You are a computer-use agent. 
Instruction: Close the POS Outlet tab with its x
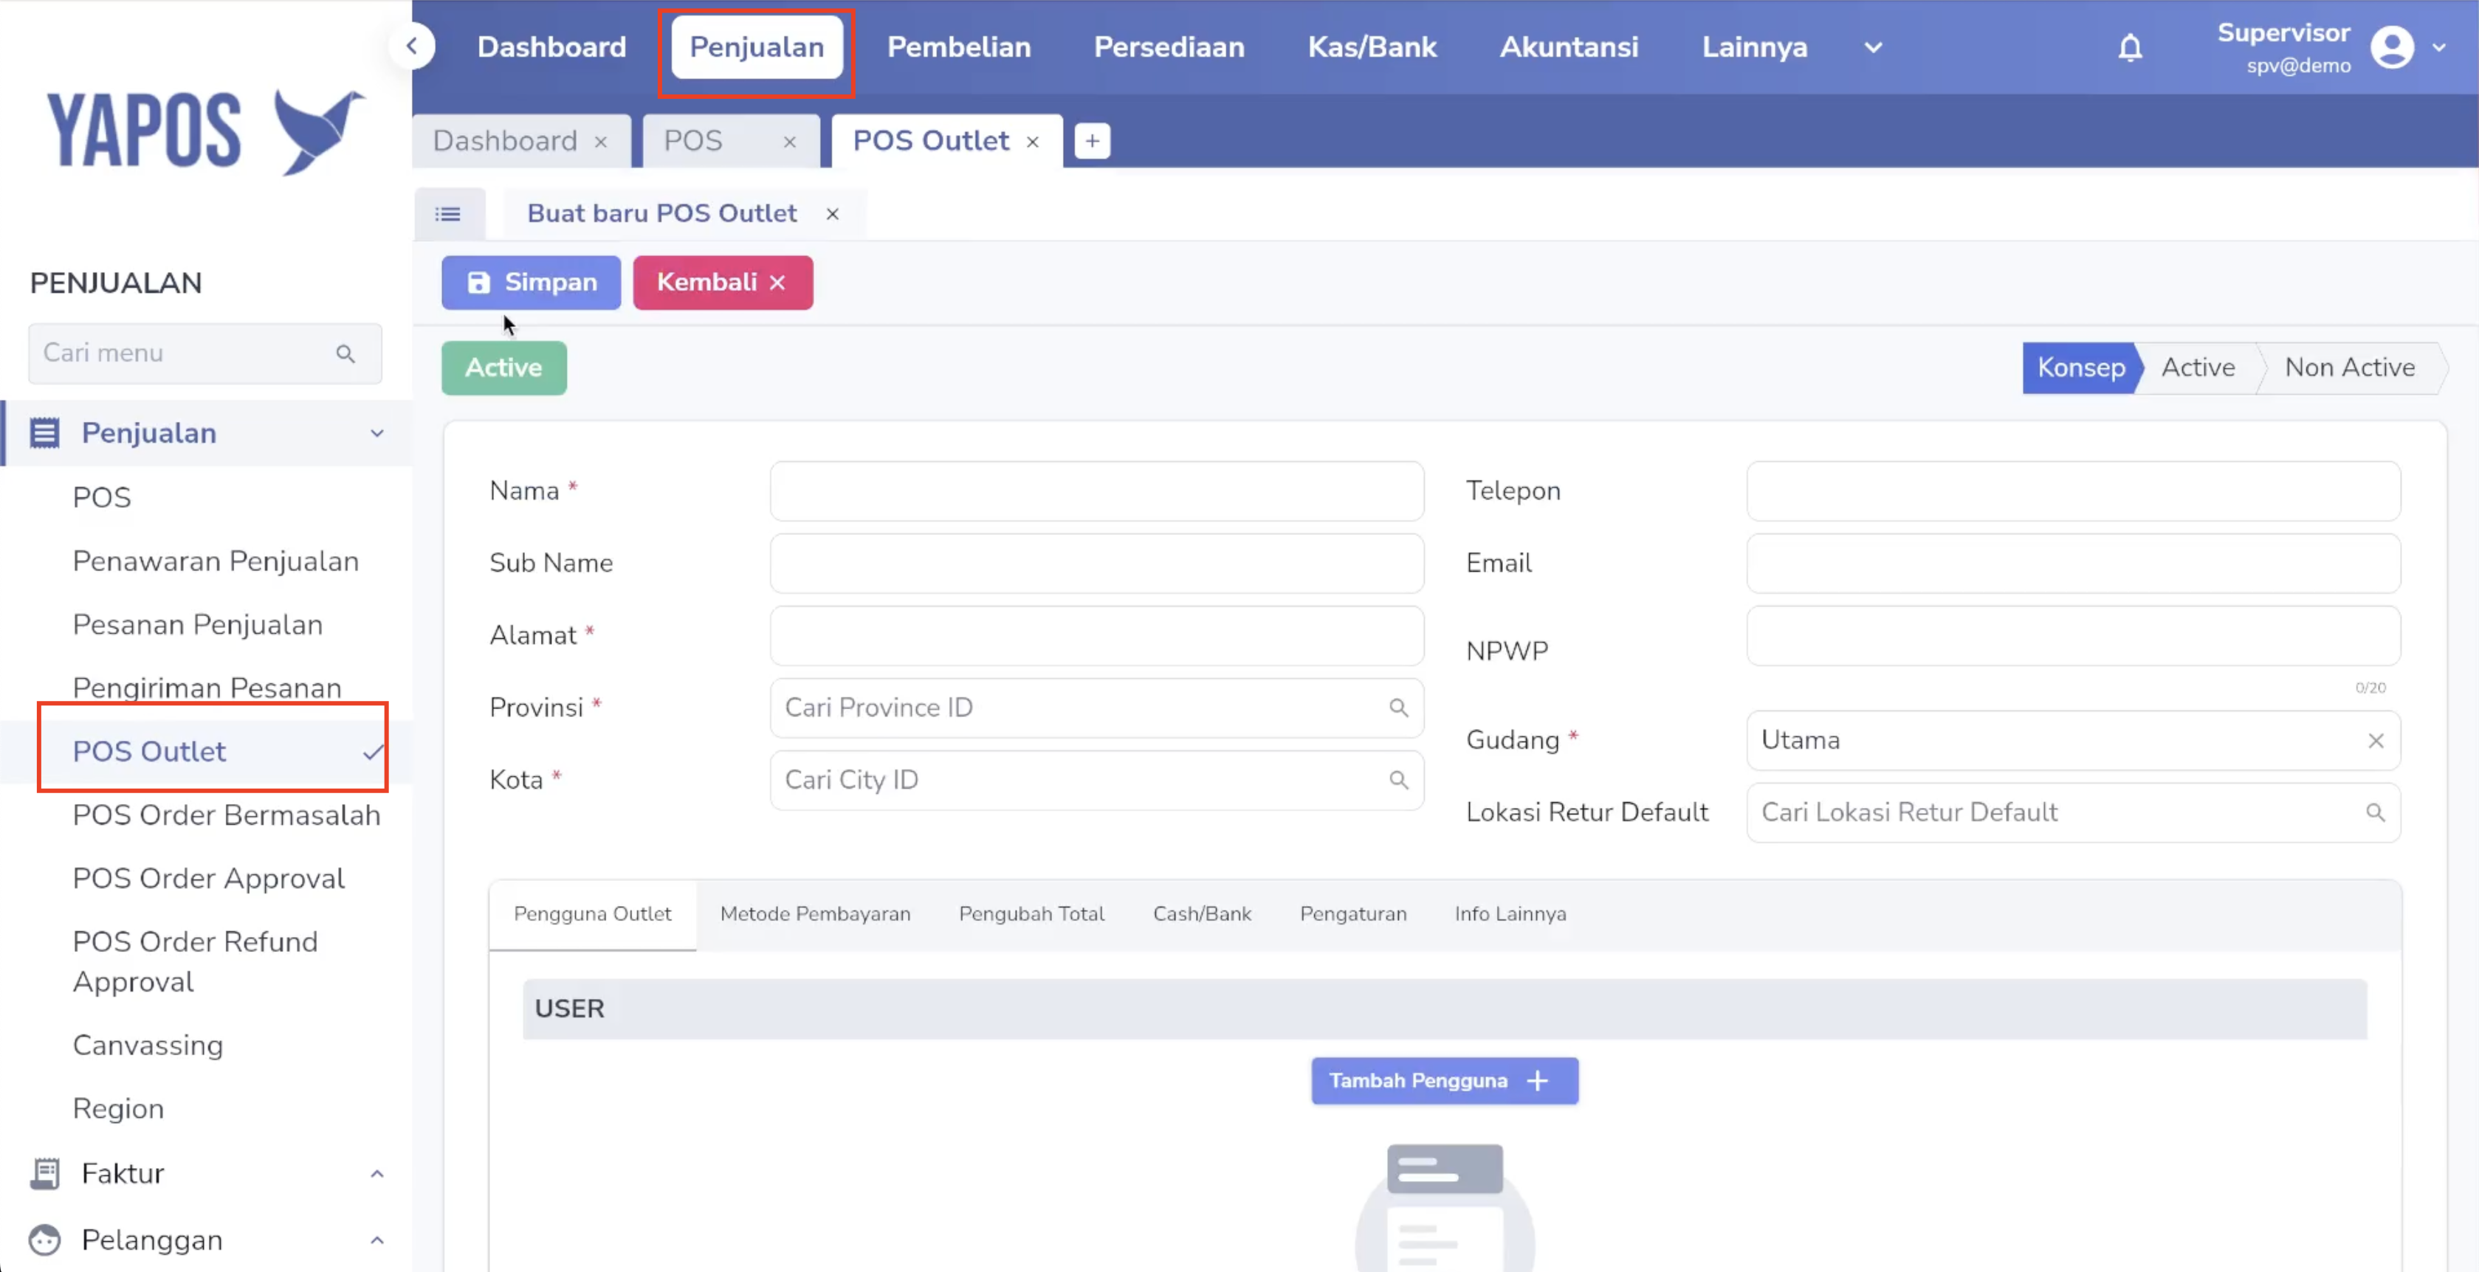point(1033,142)
